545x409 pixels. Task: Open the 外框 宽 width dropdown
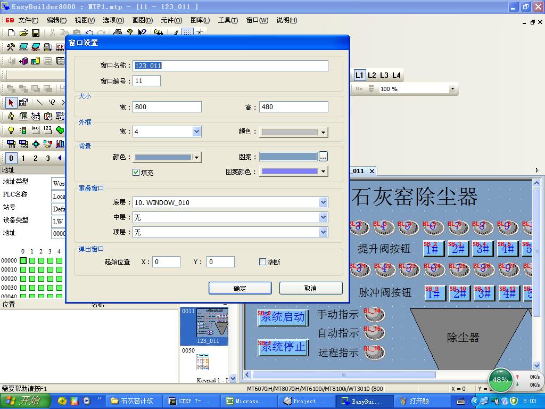click(197, 132)
